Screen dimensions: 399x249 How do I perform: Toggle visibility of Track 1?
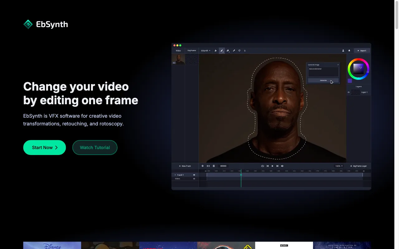(194, 175)
